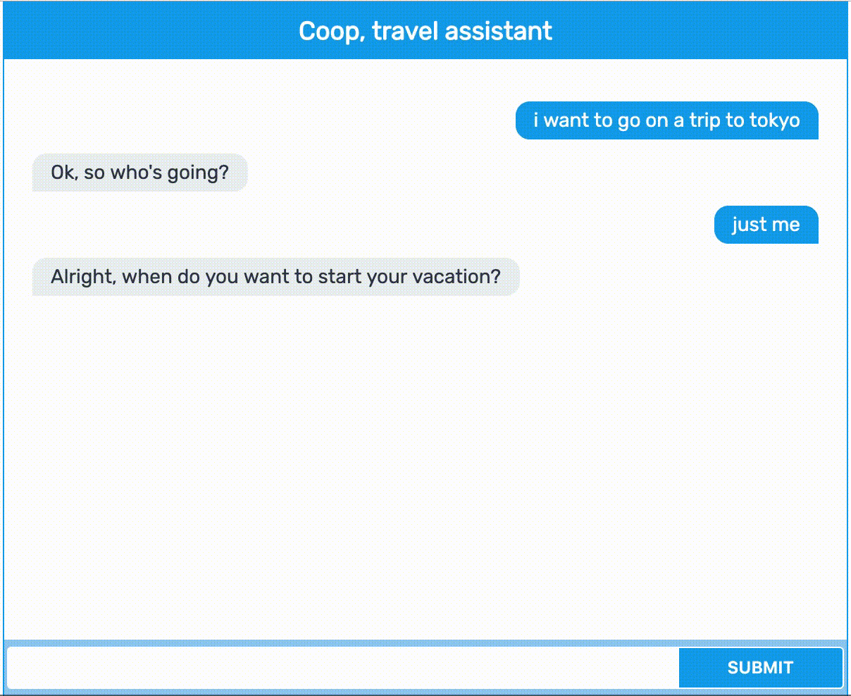Image resolution: width=851 pixels, height=696 pixels.
Task: Click the SUBMIT button
Action: coord(760,668)
